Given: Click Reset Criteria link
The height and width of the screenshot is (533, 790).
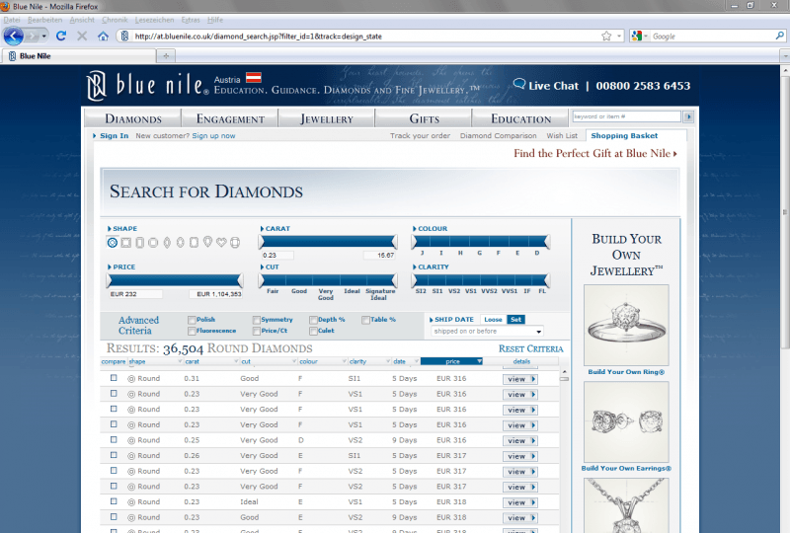Looking at the screenshot, I should [x=531, y=348].
